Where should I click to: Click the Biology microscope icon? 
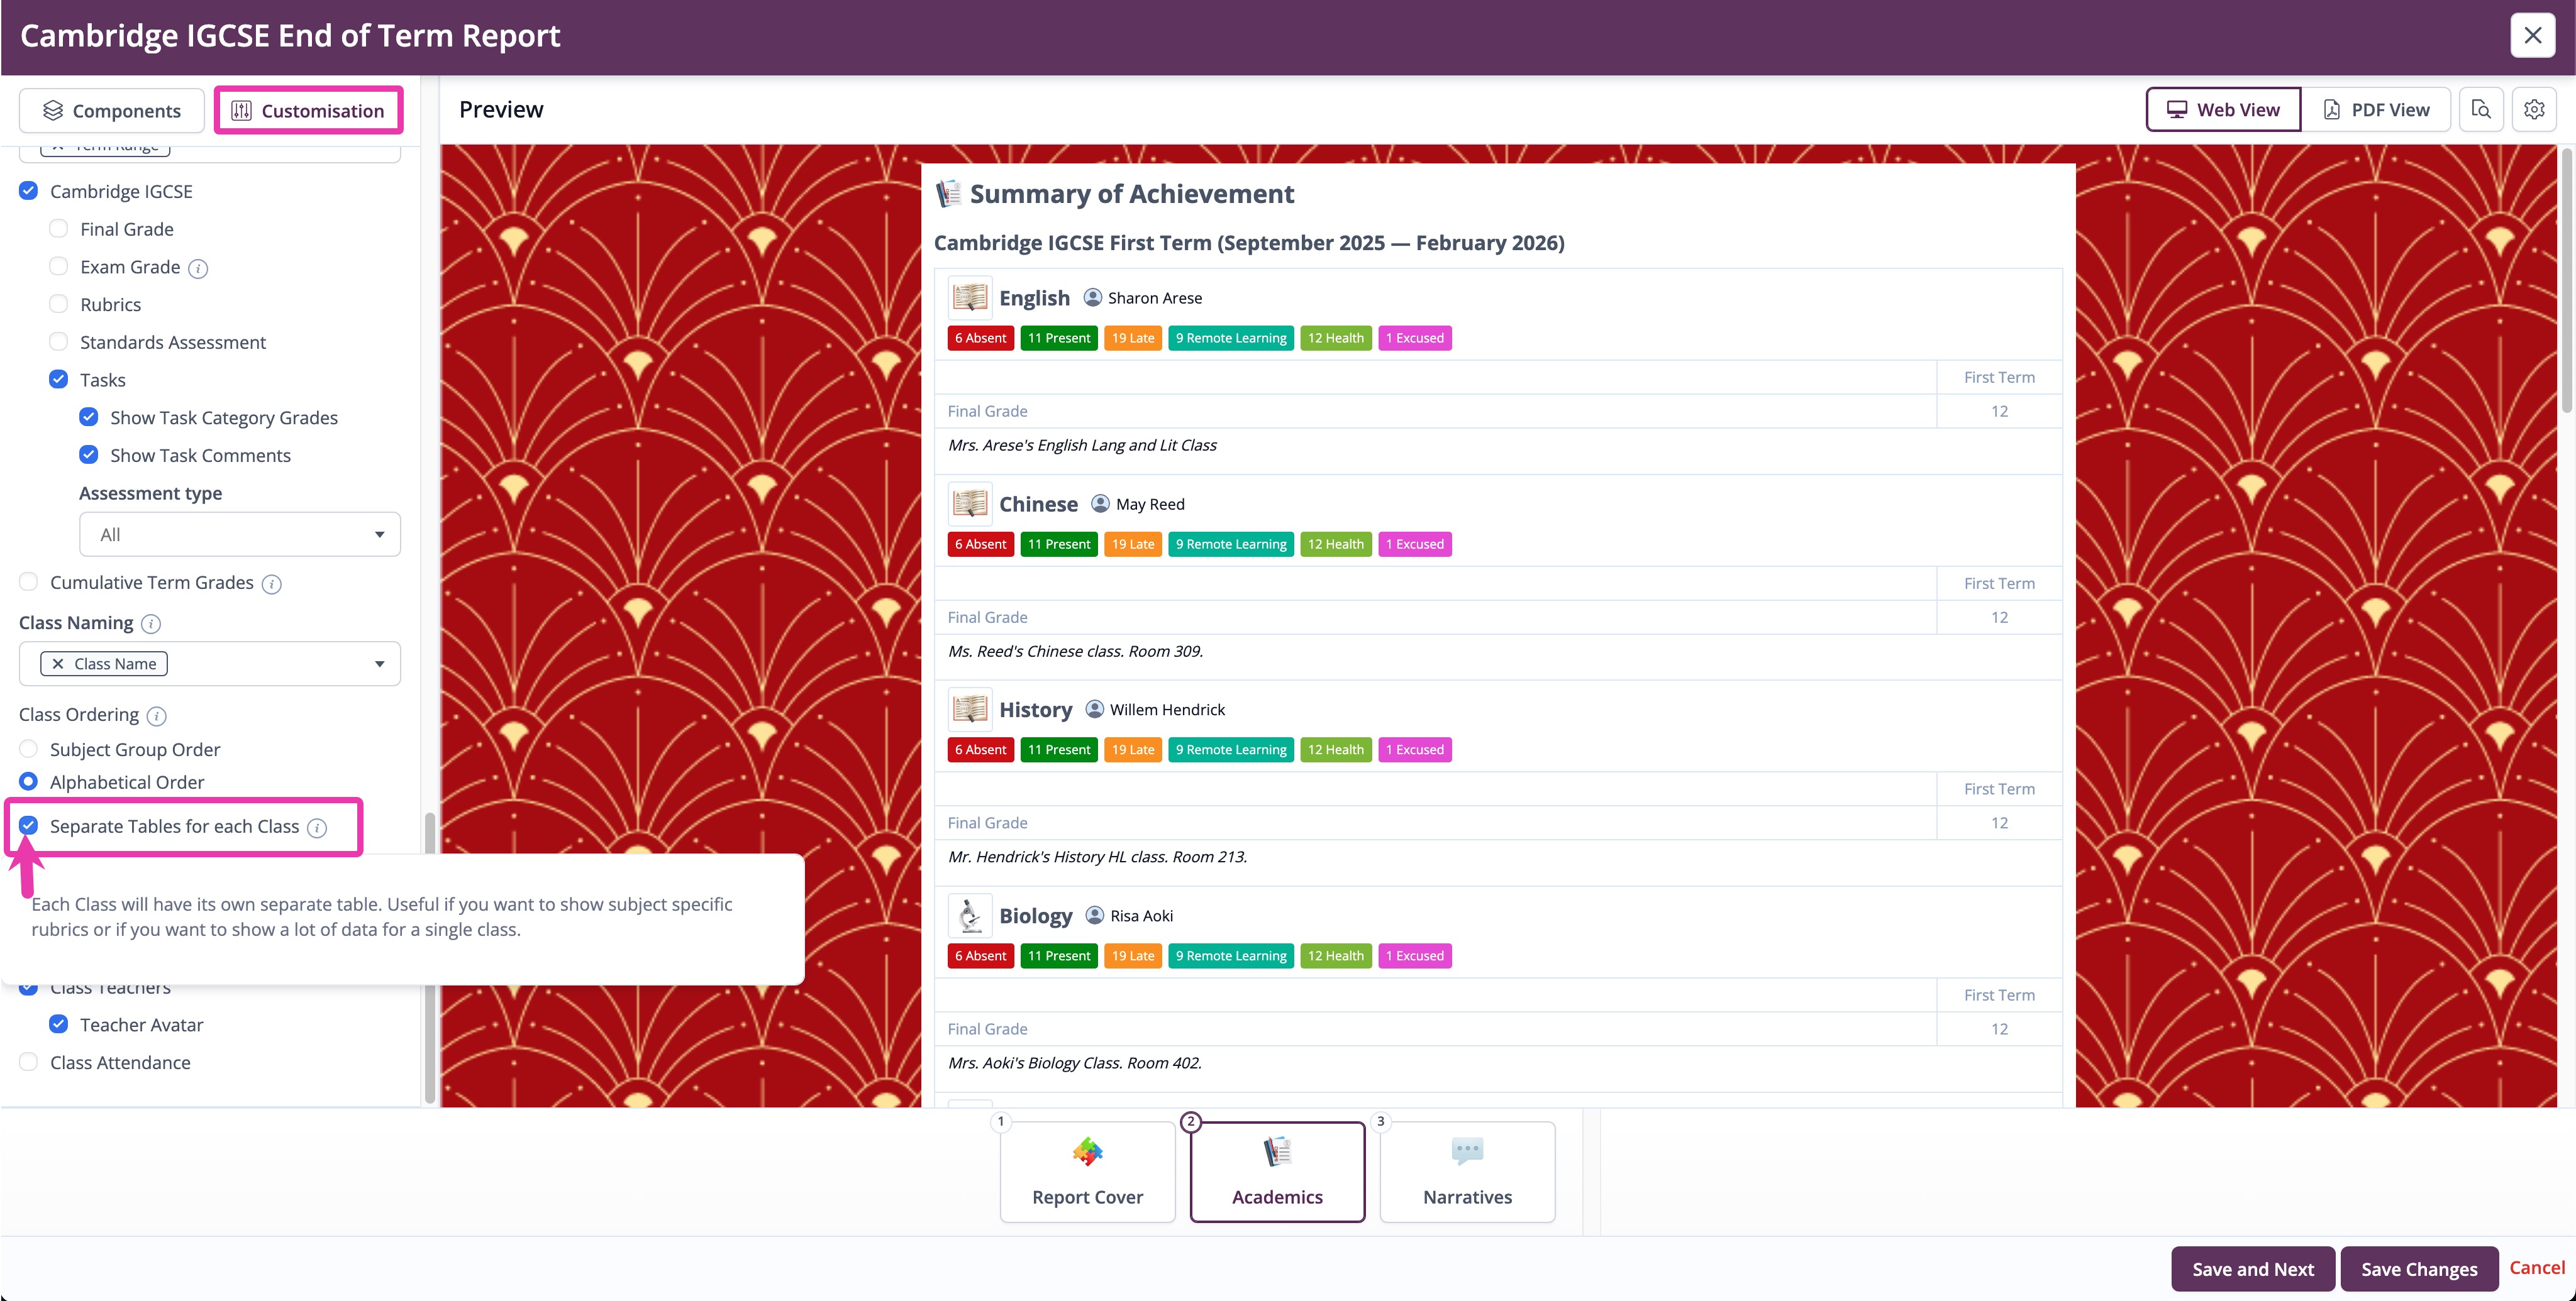[969, 914]
